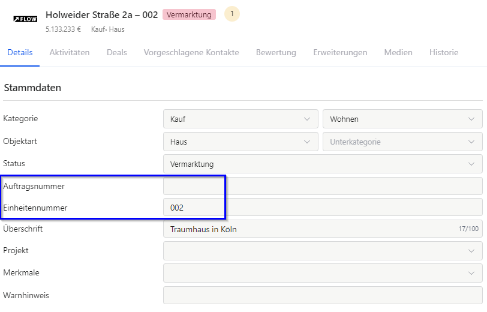Expand the Merkmale dropdown
This screenshot has width=487, height=312.
[323, 273]
